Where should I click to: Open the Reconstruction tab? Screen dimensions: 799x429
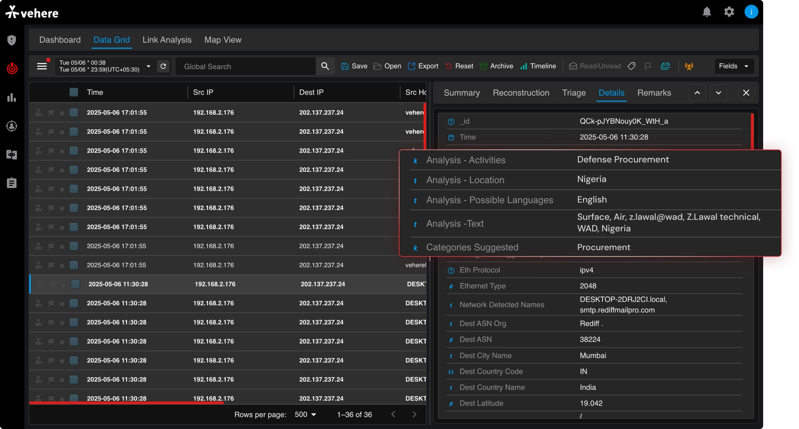pos(521,93)
